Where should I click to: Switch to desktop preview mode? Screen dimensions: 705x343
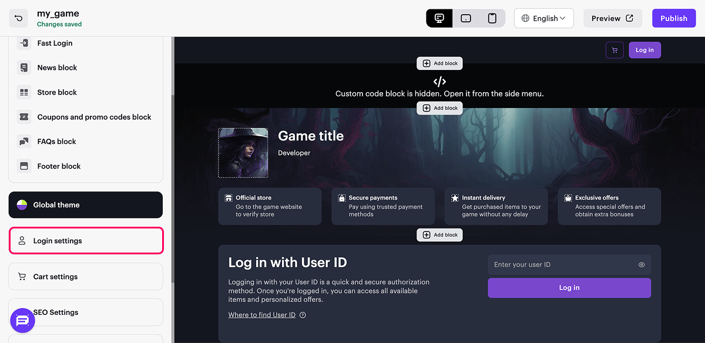[439, 18]
